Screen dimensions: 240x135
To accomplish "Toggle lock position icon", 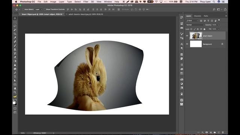I will coord(198,29).
